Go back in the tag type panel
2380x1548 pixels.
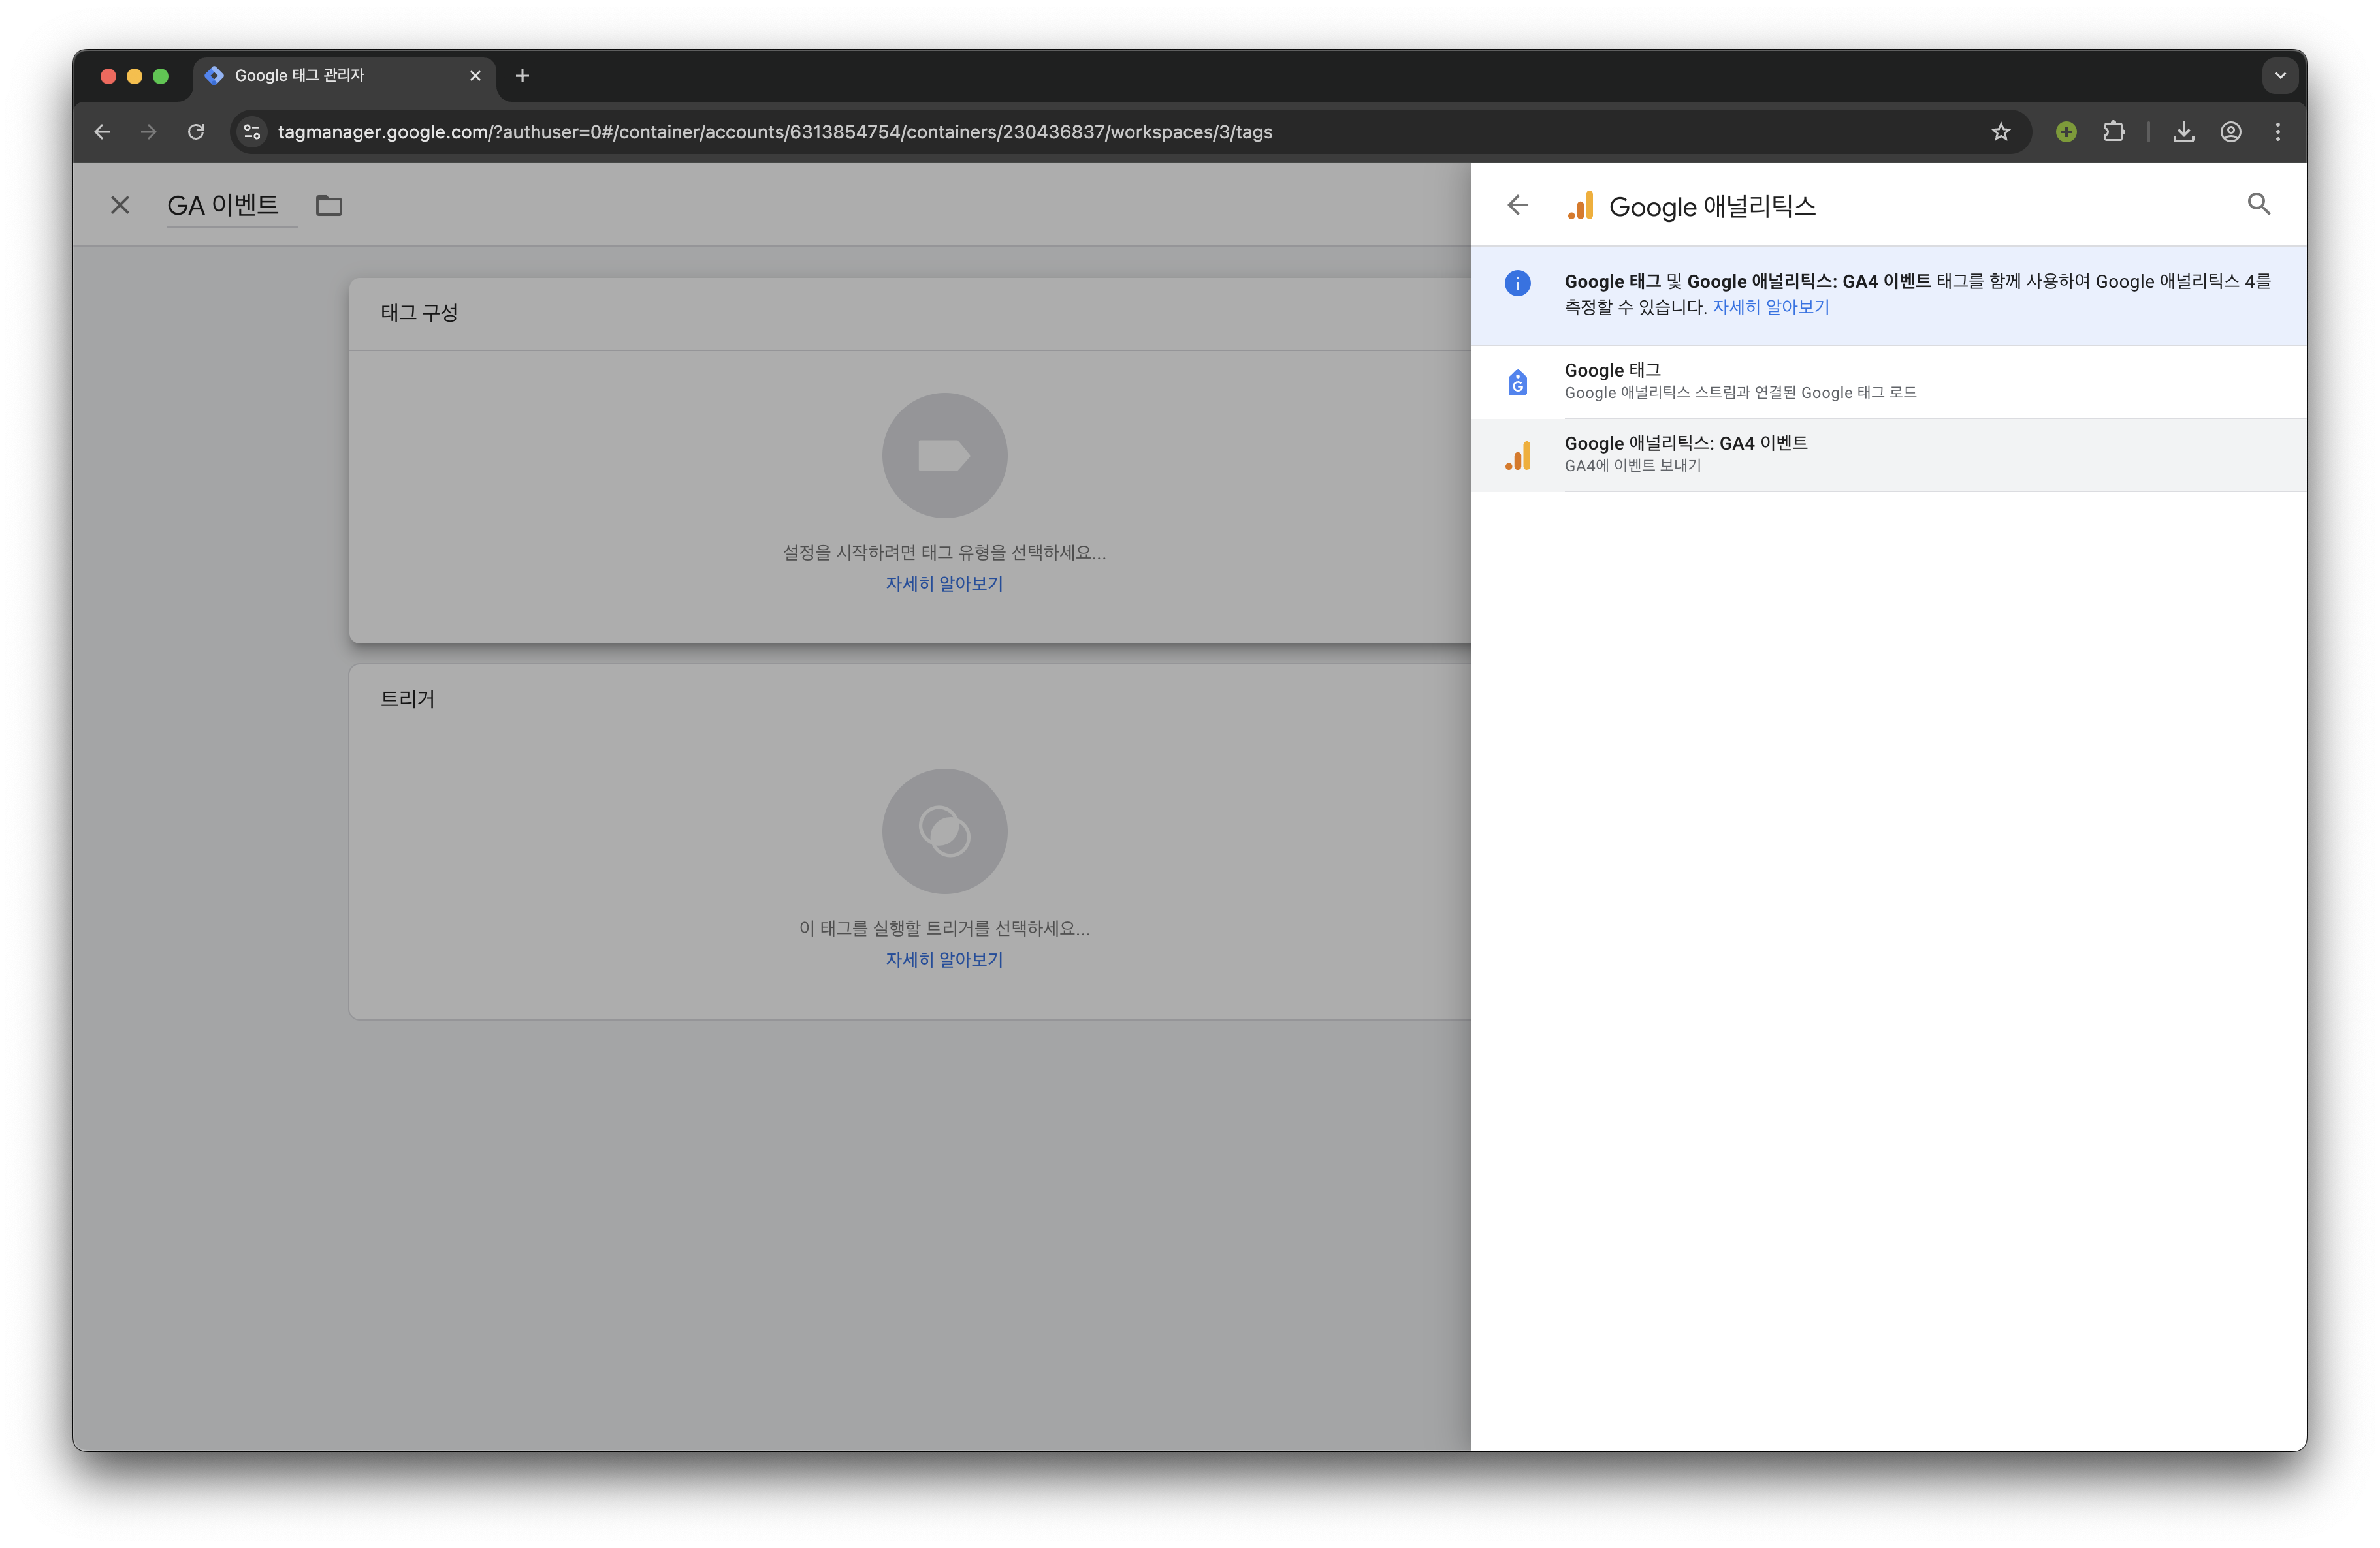tap(1517, 205)
